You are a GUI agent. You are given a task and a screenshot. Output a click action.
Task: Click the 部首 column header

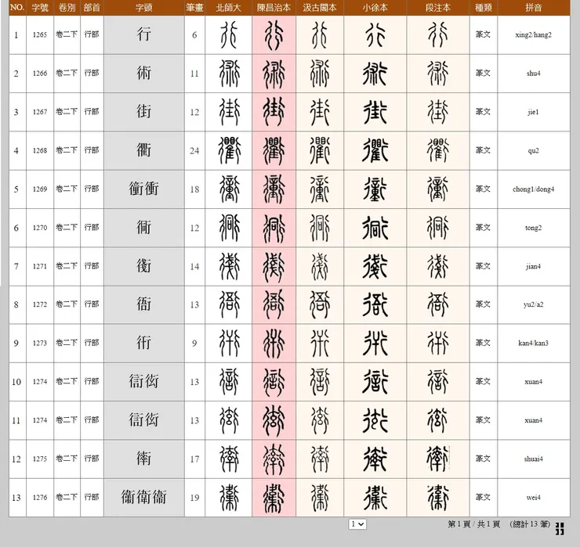tap(92, 8)
